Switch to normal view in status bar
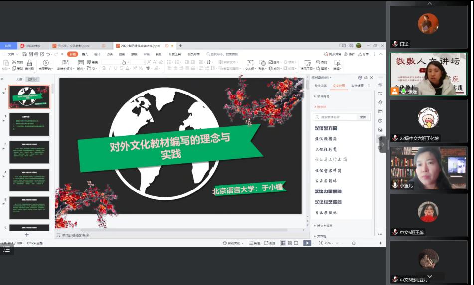 (x=283, y=243)
